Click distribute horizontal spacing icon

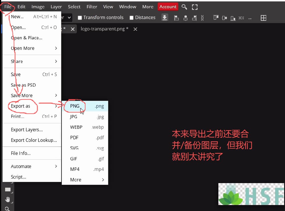[241, 18]
